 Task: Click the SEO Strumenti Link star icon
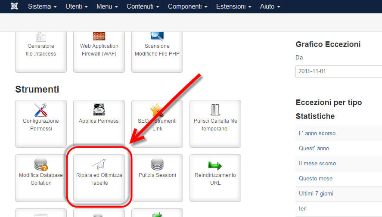click(157, 110)
